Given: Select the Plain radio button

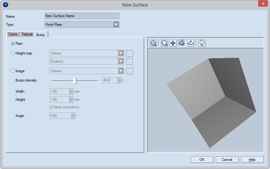Looking at the screenshot, I should tap(13, 44).
